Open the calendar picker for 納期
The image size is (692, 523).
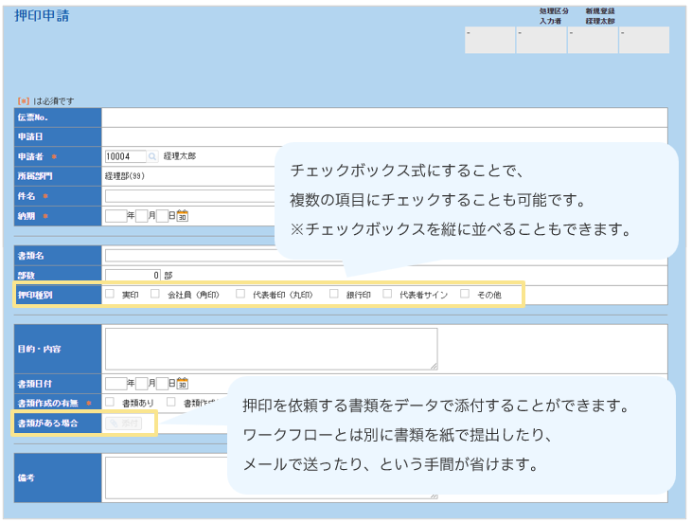point(183,216)
